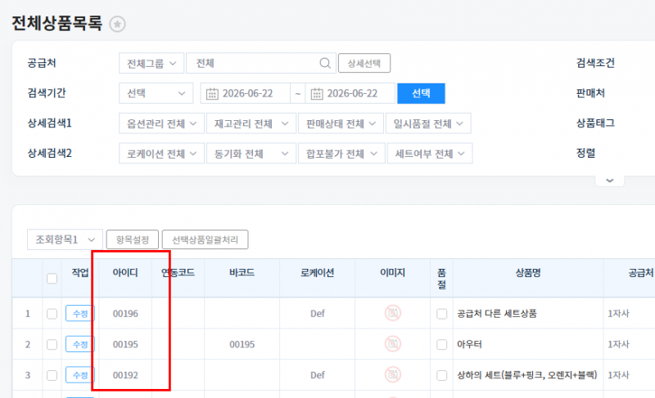The image size is (655, 398).
Task: Click the no-image icon for 상하의 세트 row
Action: 393,374
